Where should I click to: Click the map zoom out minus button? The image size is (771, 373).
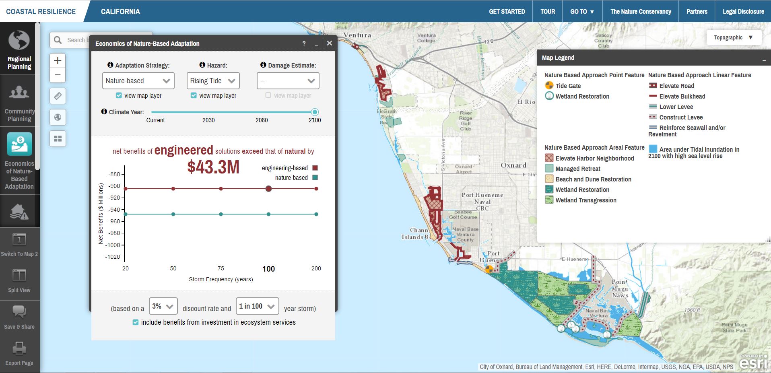[58, 75]
